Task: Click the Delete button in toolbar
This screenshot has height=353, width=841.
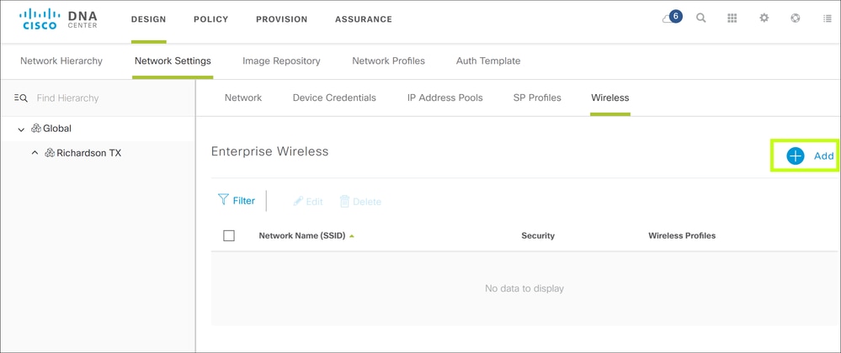Action: coord(360,202)
